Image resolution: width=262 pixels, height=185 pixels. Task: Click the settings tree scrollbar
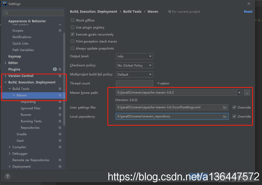(64, 79)
